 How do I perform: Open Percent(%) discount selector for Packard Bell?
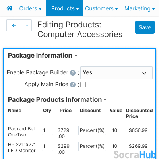pyautogui.click(x=92, y=130)
